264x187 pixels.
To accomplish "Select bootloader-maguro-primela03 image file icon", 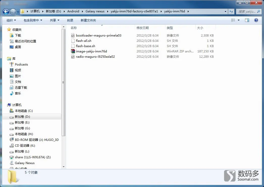I will click(73, 35).
